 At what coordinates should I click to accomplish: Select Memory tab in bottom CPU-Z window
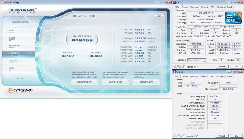[x=204, y=76]
